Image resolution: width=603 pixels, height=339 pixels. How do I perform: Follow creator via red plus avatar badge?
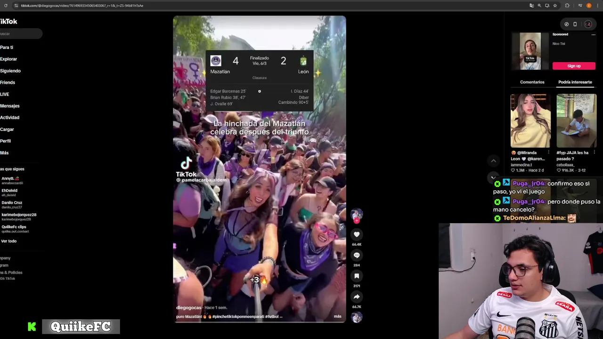(x=357, y=220)
